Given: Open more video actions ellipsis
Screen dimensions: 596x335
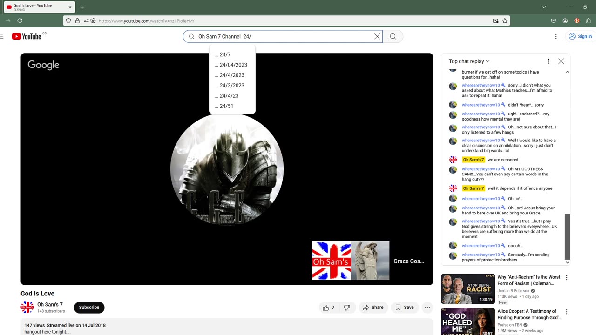Looking at the screenshot, I should 427,308.
